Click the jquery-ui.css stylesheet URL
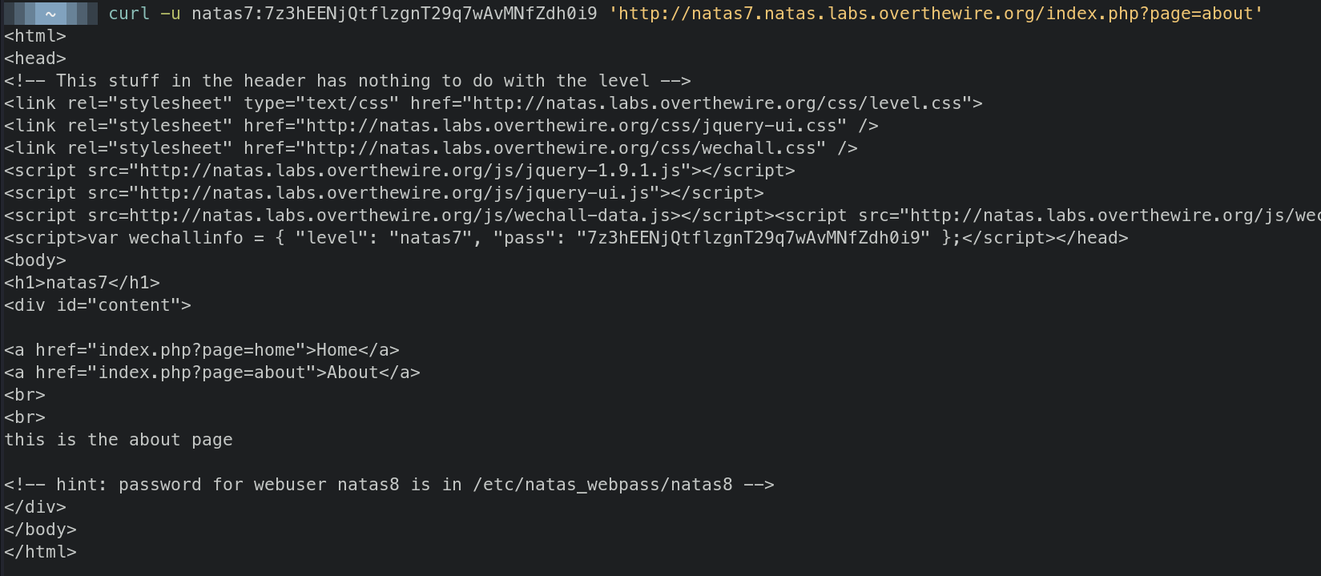 576,126
